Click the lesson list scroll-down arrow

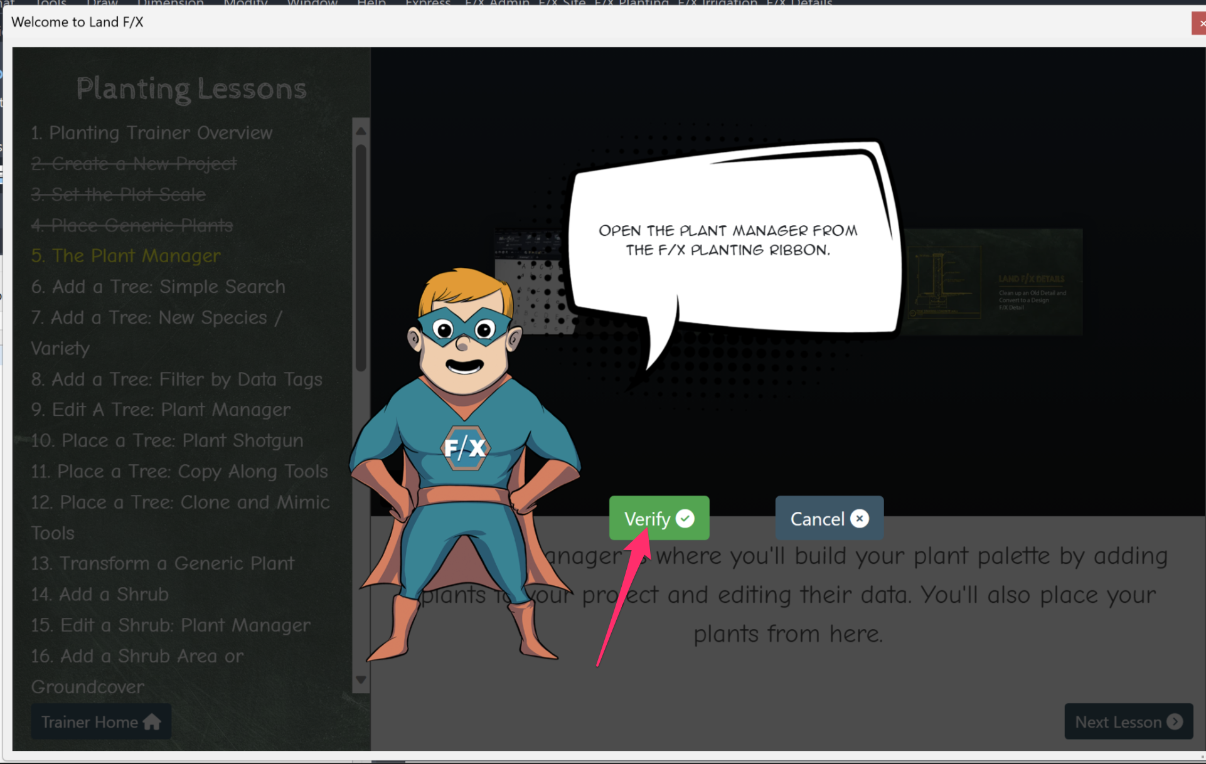[361, 679]
